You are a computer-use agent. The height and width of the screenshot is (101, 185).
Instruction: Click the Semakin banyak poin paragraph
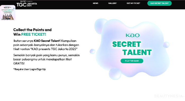[47, 59]
